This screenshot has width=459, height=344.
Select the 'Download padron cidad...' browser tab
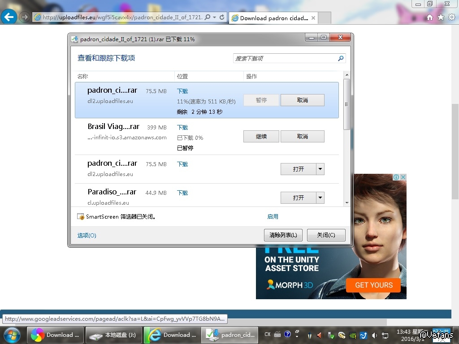(273, 18)
